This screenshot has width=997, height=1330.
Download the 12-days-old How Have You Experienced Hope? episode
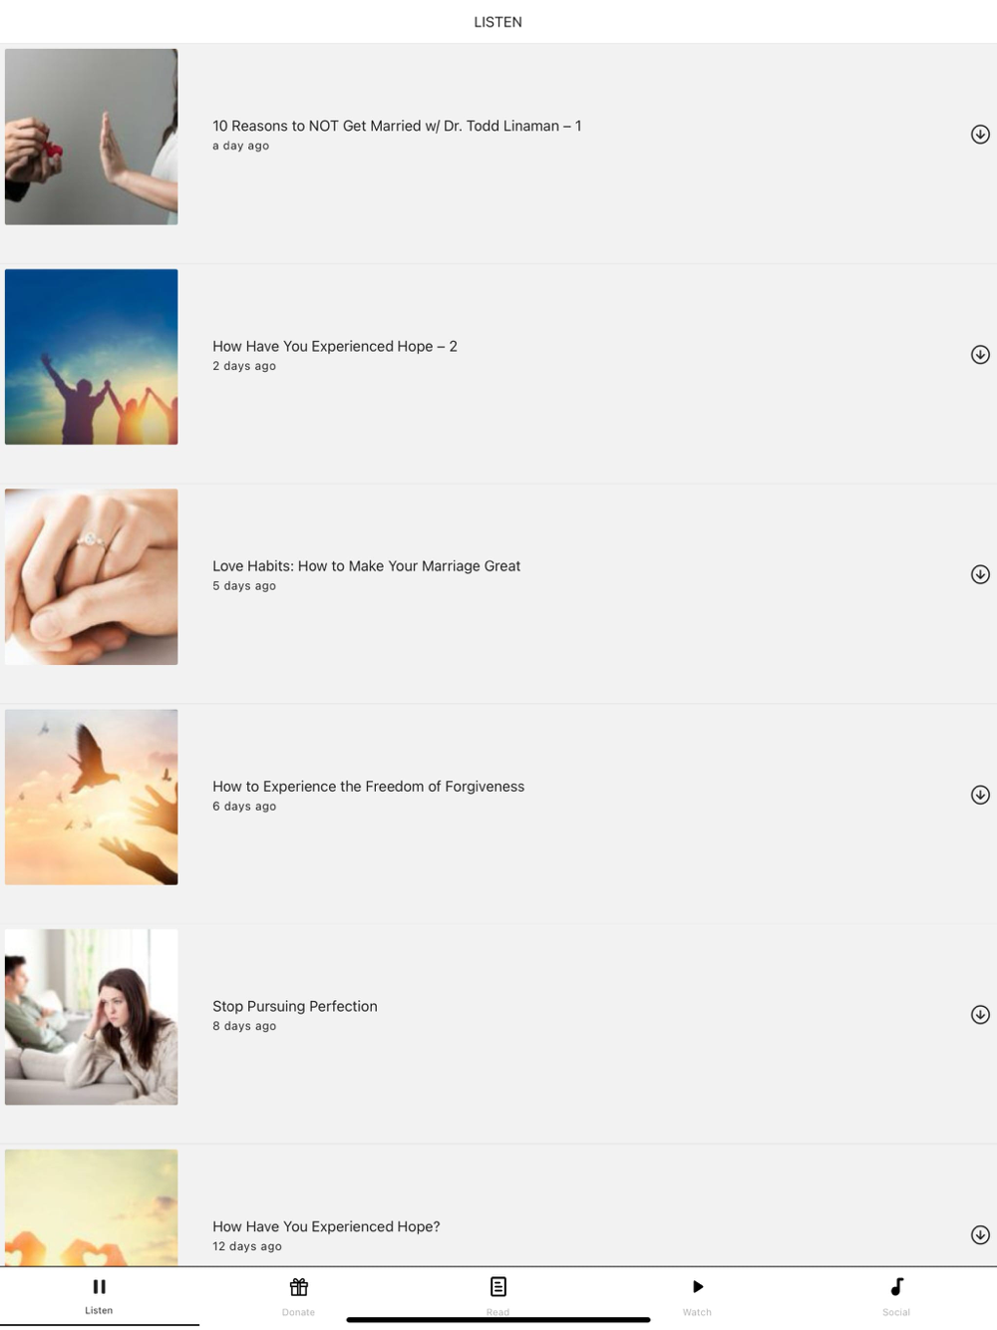coord(980,1235)
